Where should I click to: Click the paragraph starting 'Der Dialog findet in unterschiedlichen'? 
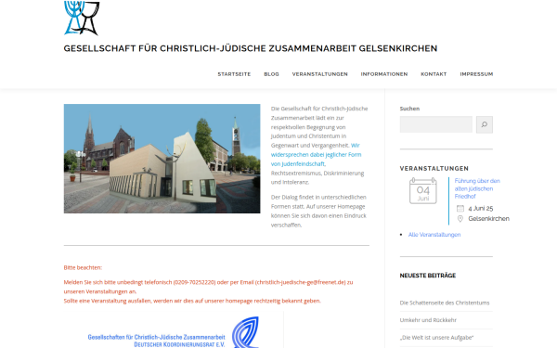[318, 211]
